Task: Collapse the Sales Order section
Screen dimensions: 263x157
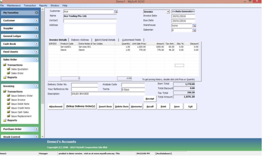Action: point(36,59)
